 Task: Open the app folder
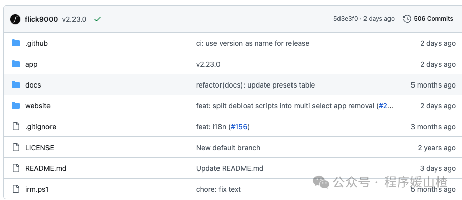(x=31, y=64)
